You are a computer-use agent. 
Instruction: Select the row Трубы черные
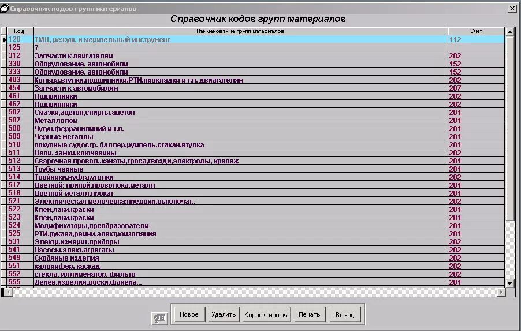point(255,169)
